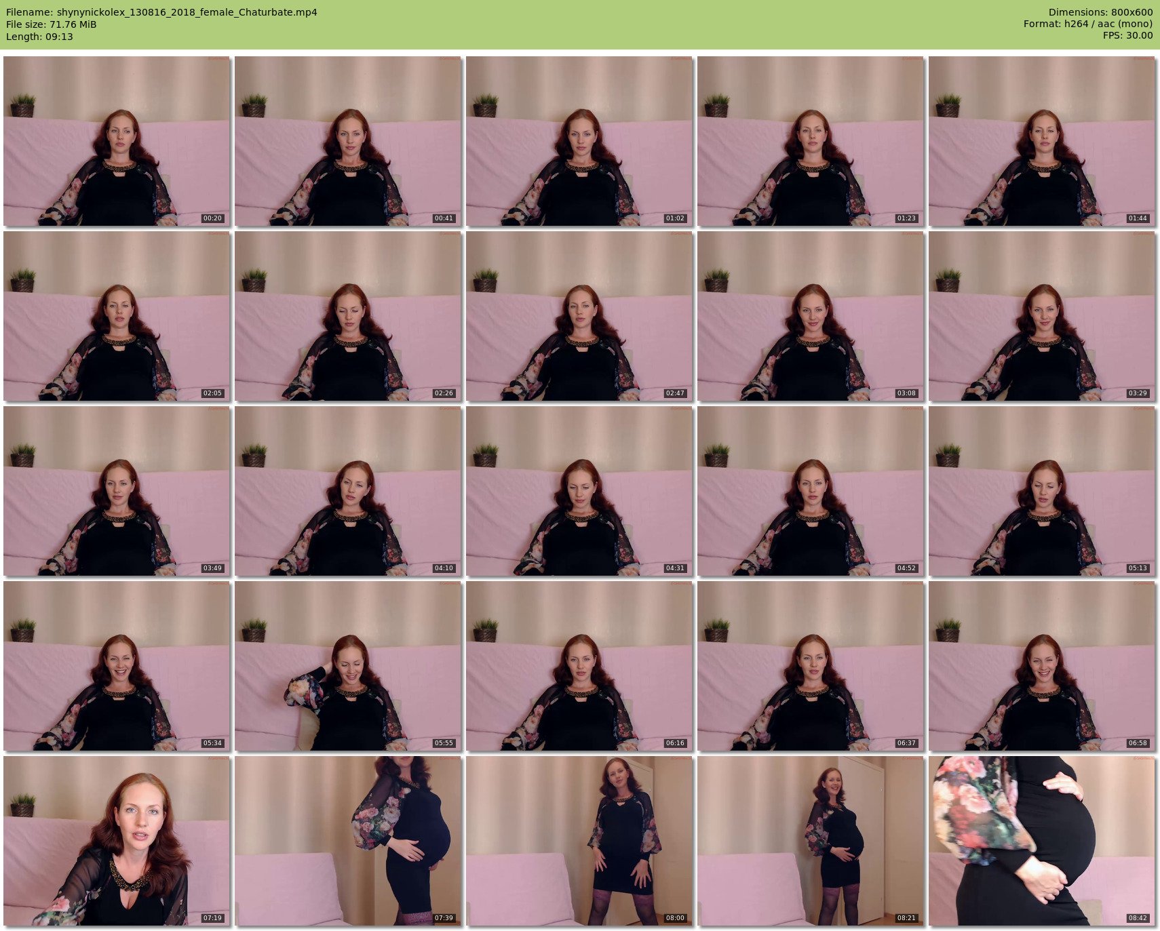Select the 02:05 preview frame
This screenshot has height=931, width=1160.
117,316
